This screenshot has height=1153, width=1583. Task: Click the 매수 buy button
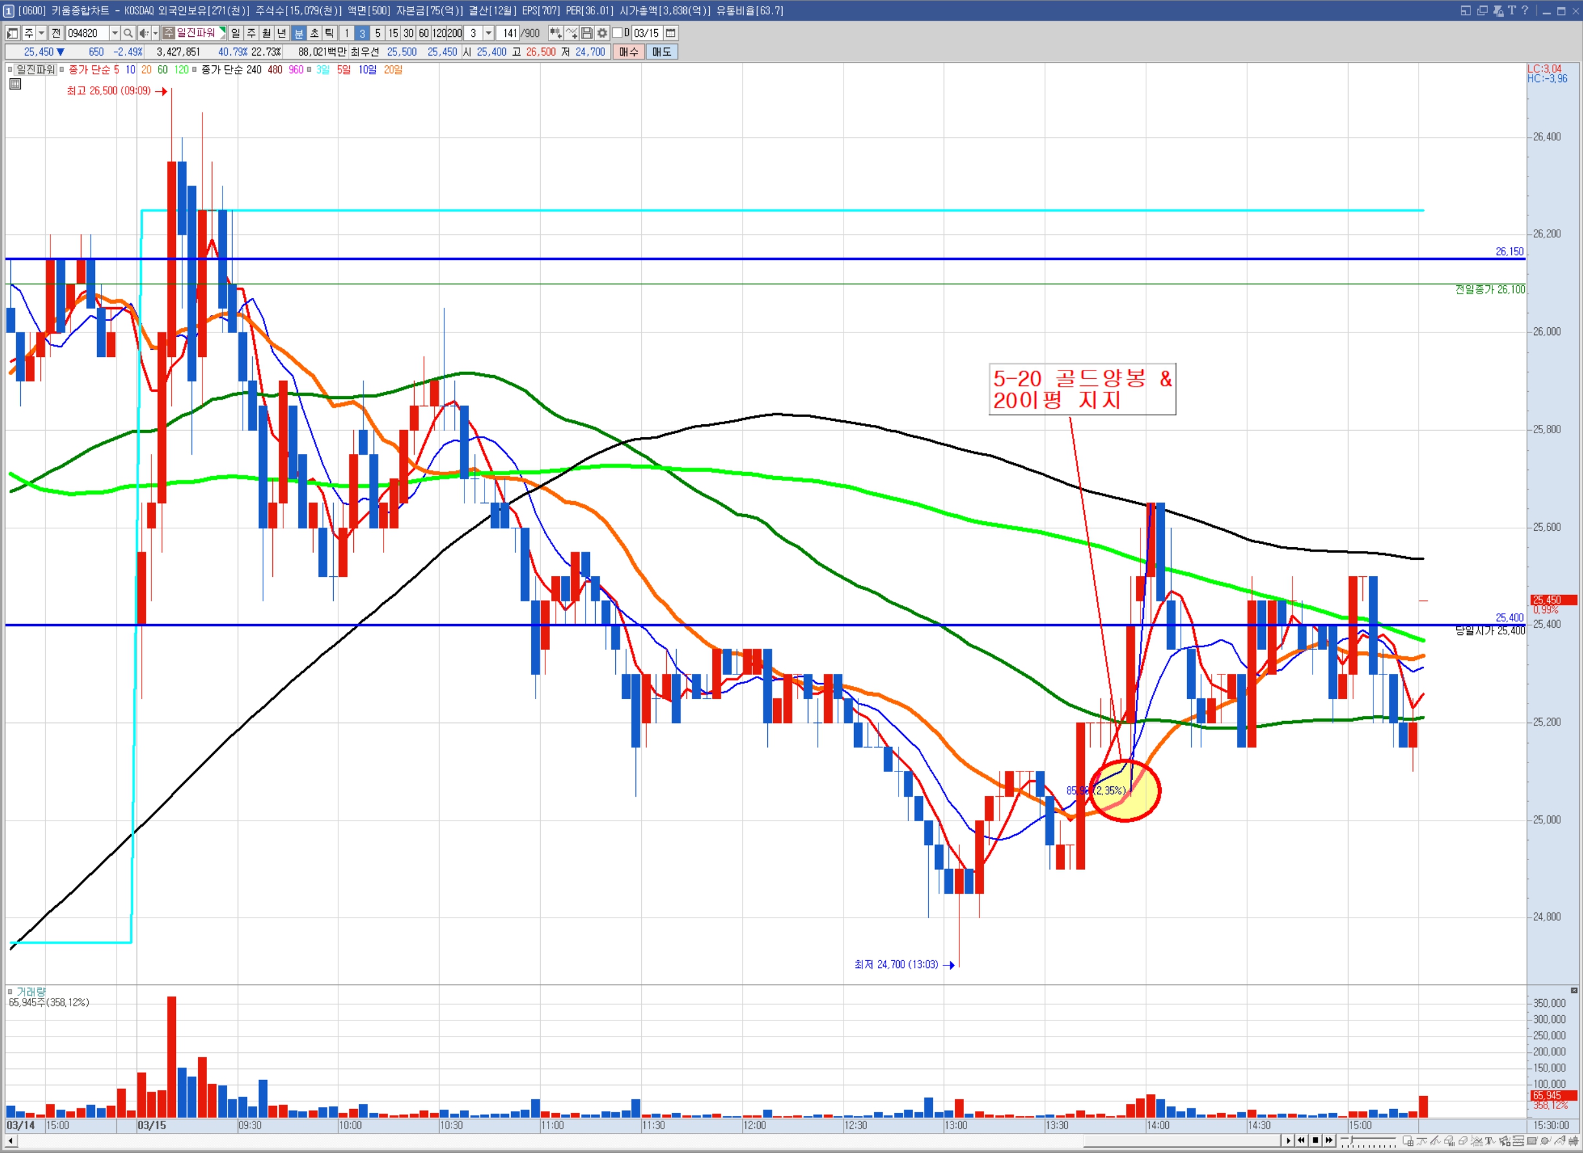628,52
